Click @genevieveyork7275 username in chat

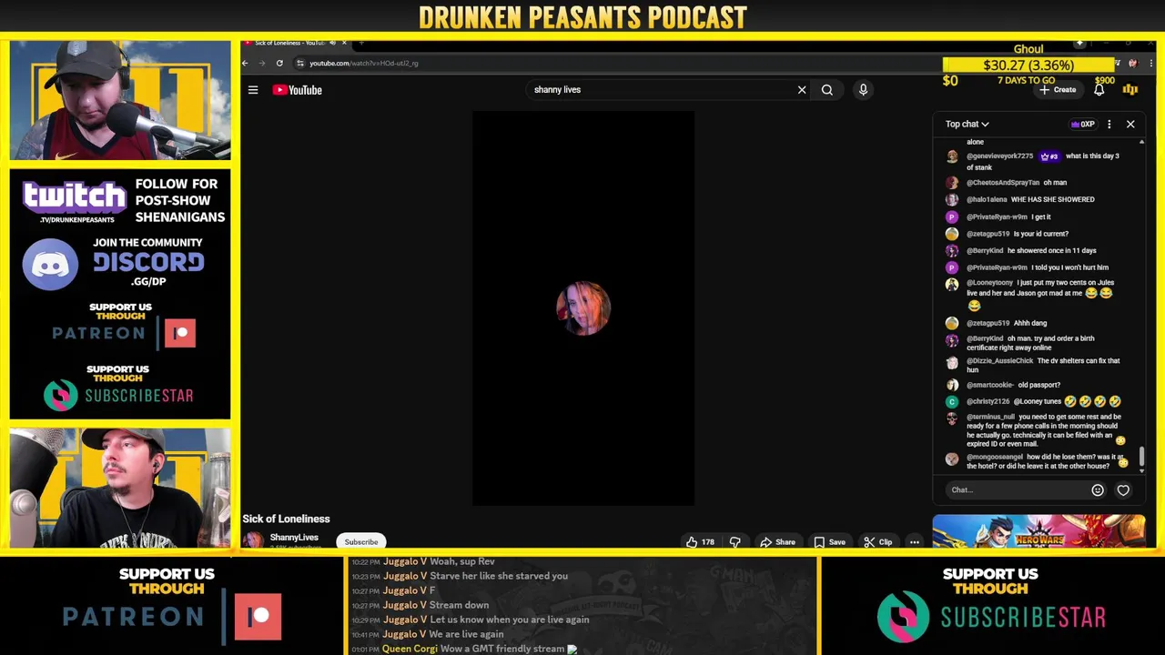pos(1000,156)
